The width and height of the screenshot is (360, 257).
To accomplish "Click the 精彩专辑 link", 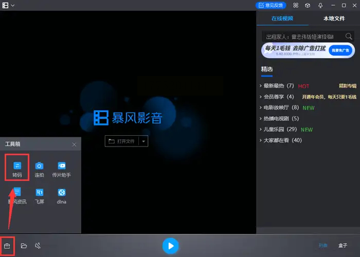I will click(x=348, y=86).
